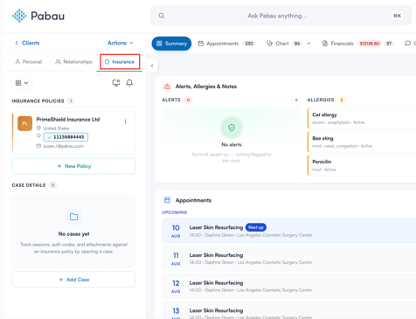Click the Add Case button
The height and width of the screenshot is (319, 416).
(x=74, y=280)
